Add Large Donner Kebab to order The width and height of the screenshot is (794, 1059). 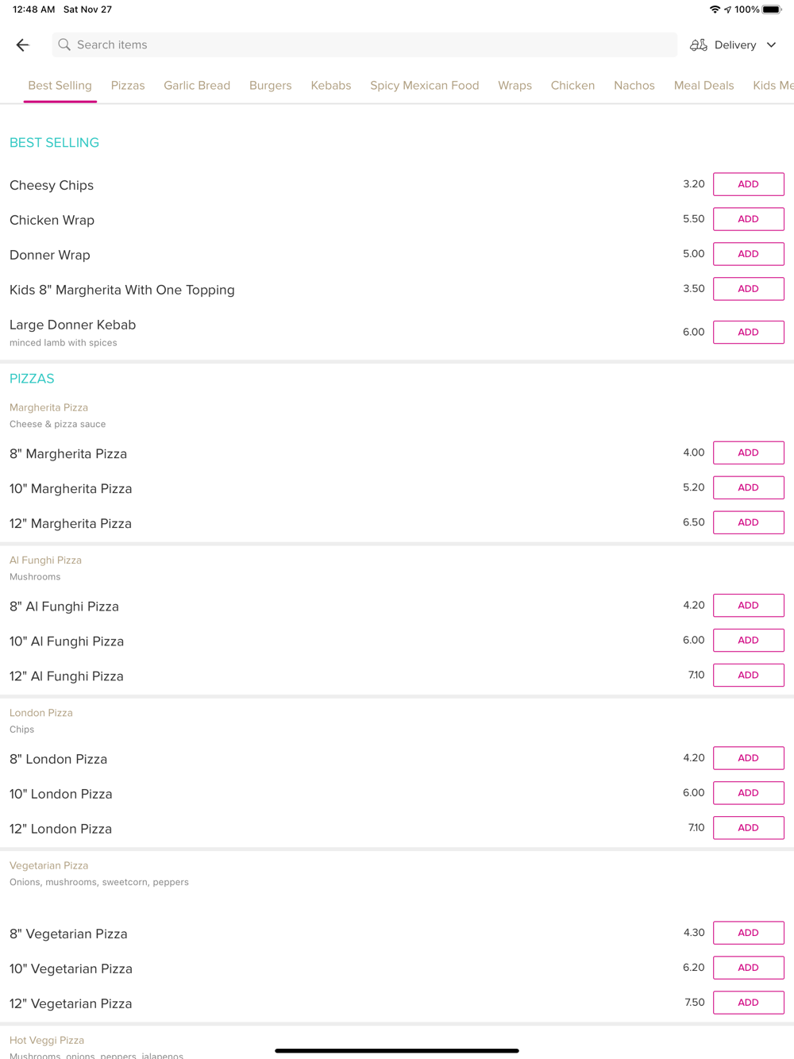pyautogui.click(x=749, y=333)
